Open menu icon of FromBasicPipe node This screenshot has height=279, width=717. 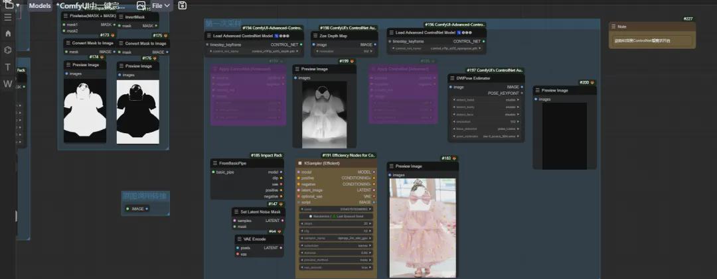215,163
